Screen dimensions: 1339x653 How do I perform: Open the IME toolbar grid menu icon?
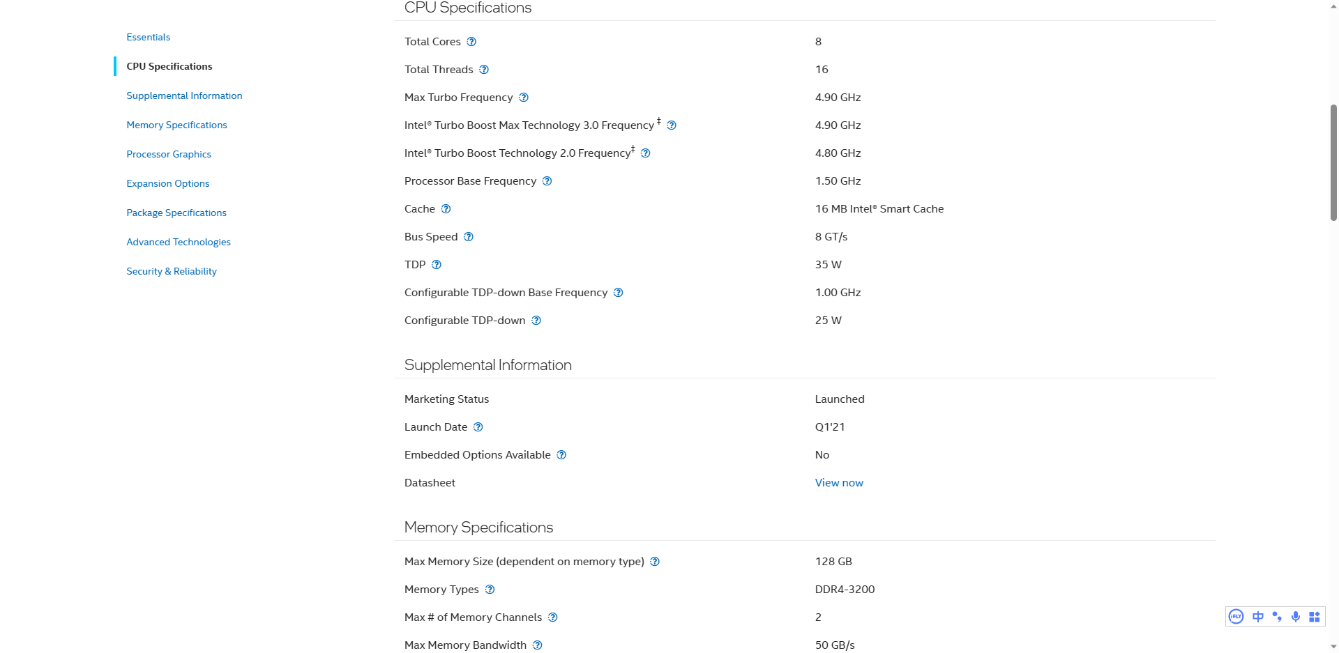(x=1315, y=617)
